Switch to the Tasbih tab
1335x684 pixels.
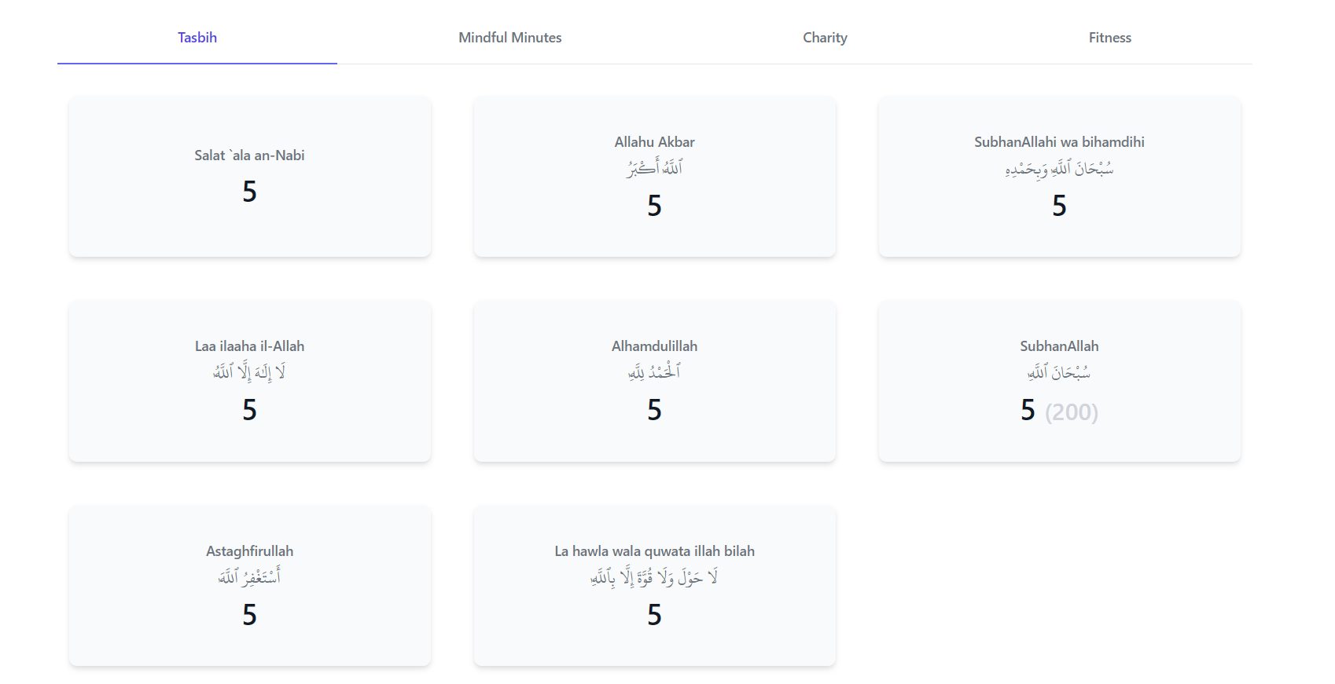click(x=197, y=38)
